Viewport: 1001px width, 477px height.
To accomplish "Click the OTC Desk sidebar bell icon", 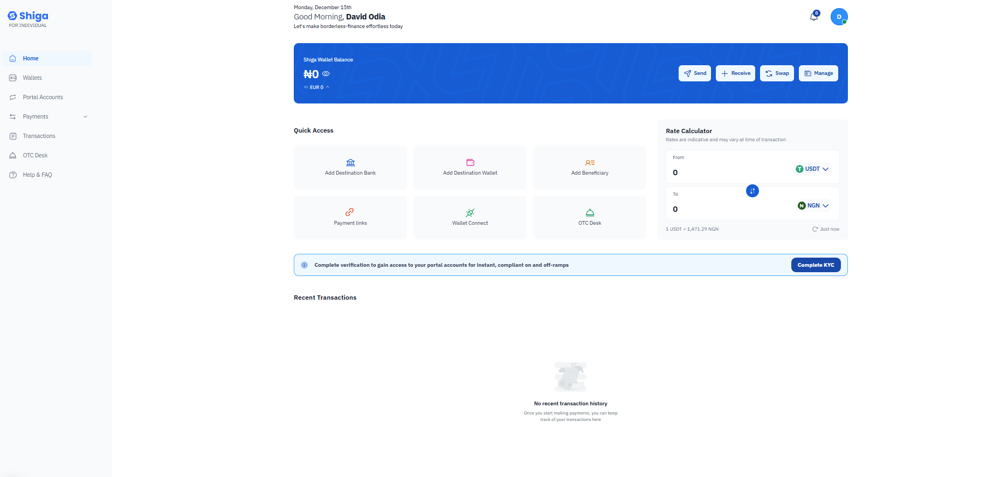I will pos(13,155).
